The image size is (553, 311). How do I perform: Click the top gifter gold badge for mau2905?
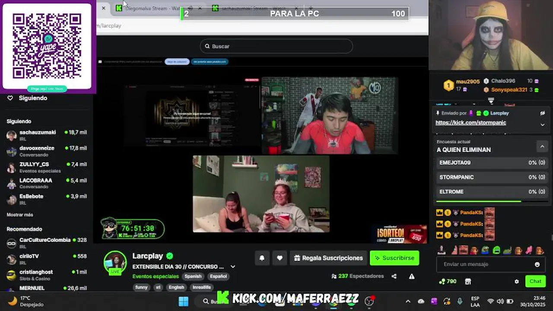click(449, 85)
